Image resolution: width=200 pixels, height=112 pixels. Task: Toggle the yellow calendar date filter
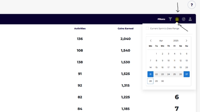click(177, 19)
